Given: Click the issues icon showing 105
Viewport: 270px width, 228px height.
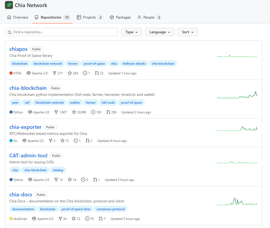Looking at the screenshot, I should pos(93,112).
